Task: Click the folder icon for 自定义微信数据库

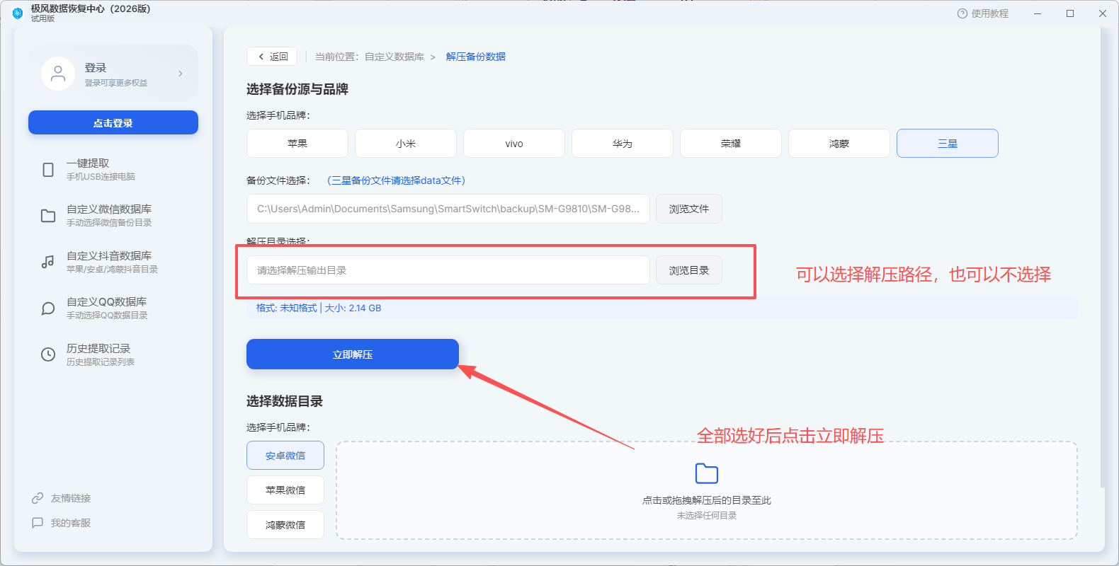Action: tap(48, 216)
